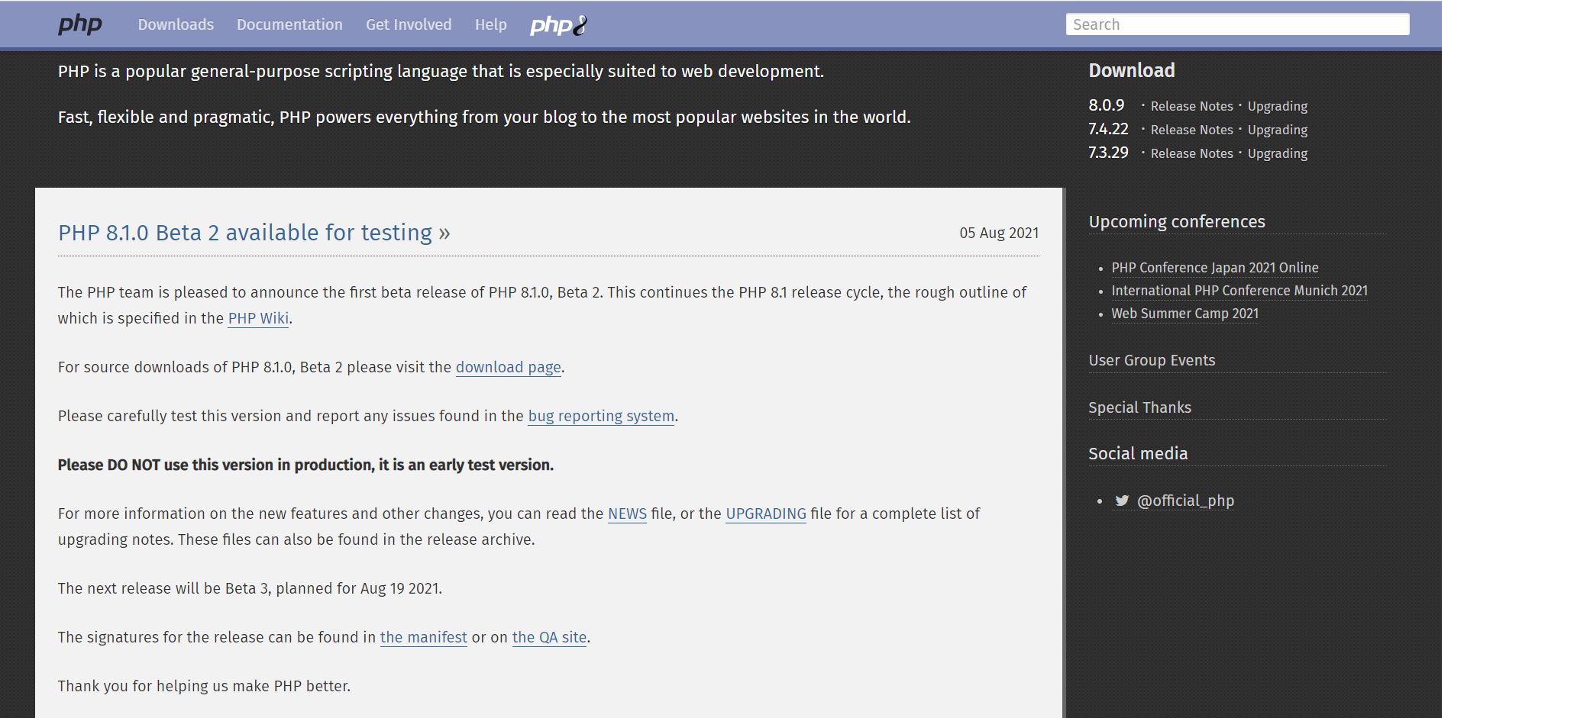Open the bug reporting system link
The width and height of the screenshot is (1590, 718).
(x=601, y=416)
